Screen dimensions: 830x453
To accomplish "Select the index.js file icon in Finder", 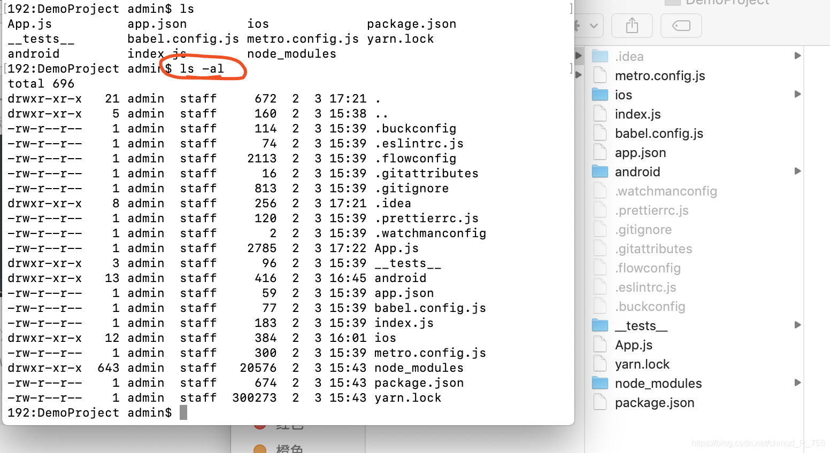I will tap(600, 114).
